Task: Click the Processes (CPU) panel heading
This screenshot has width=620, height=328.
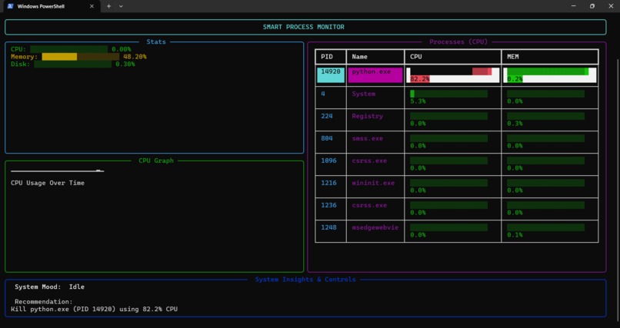Action: (458, 41)
